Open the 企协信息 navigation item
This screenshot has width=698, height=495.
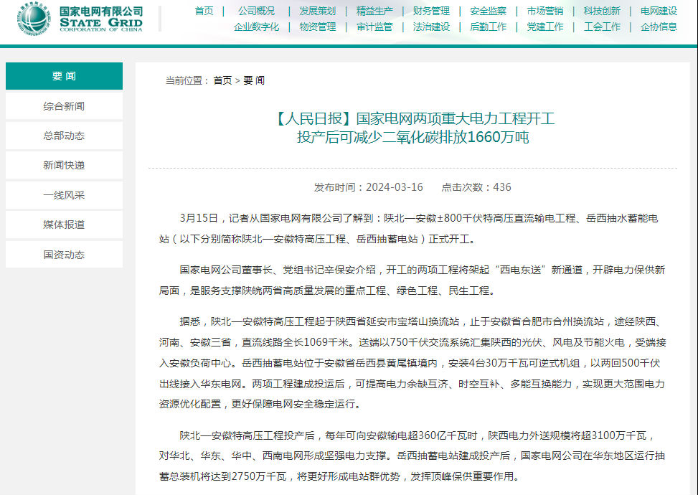point(659,27)
